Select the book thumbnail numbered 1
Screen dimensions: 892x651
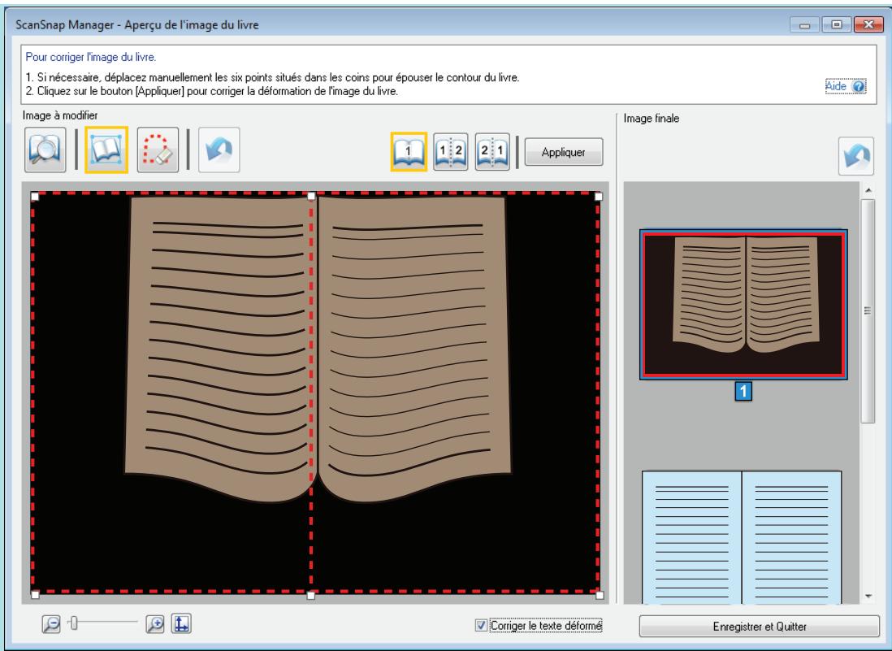coord(743,305)
